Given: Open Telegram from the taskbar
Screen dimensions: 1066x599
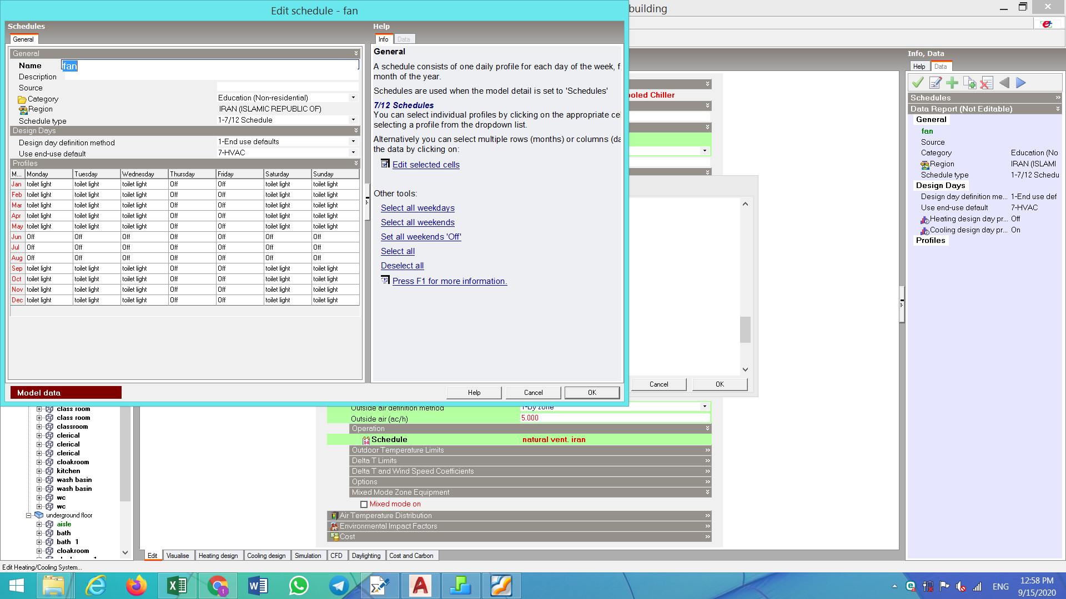Looking at the screenshot, I should pos(339,586).
